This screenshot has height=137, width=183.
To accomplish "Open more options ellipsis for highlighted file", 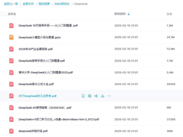I will 109,96.
